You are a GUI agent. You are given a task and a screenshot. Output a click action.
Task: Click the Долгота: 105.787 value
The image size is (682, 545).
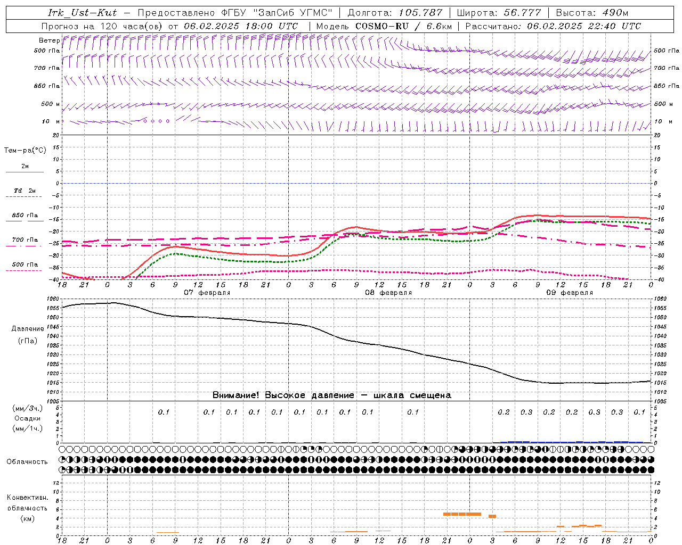click(395, 13)
